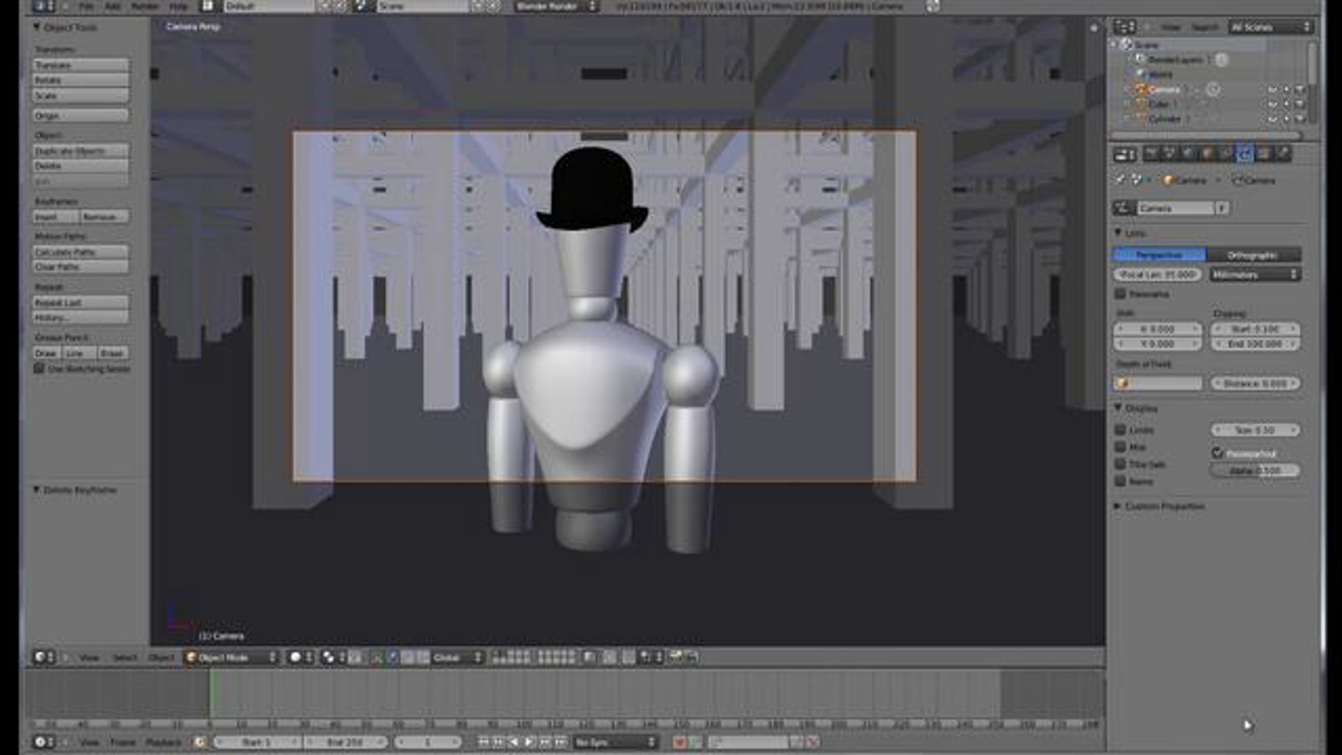The height and width of the screenshot is (755, 1342).
Task: Open the Playback menu in timeline
Action: [163, 743]
